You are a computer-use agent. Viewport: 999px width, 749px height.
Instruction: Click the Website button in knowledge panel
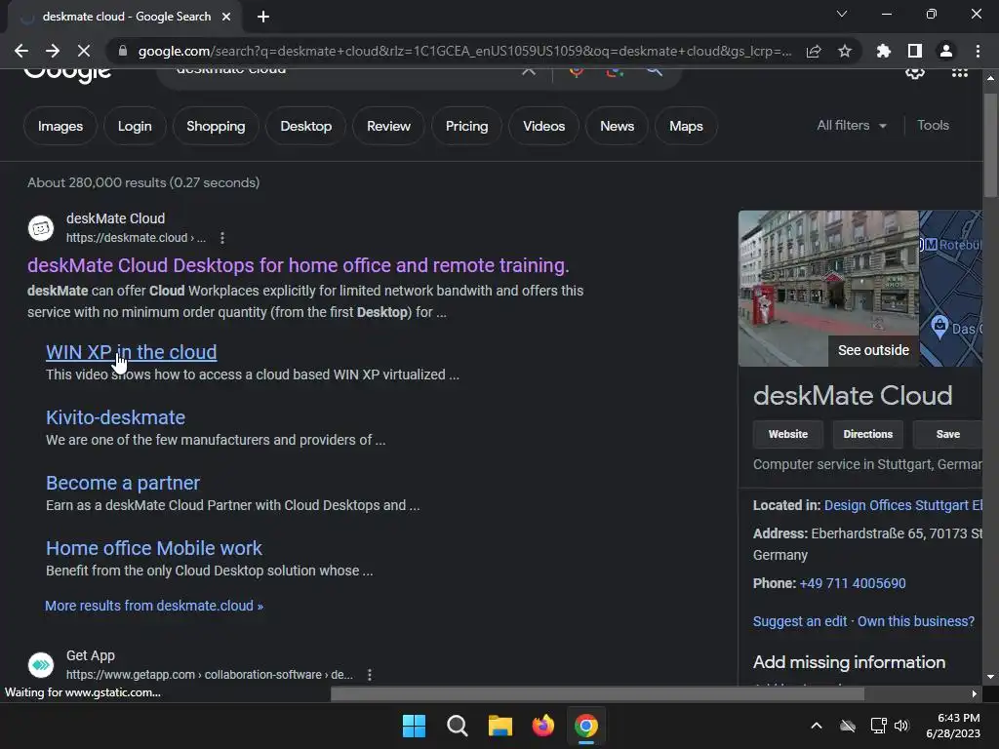coord(788,434)
